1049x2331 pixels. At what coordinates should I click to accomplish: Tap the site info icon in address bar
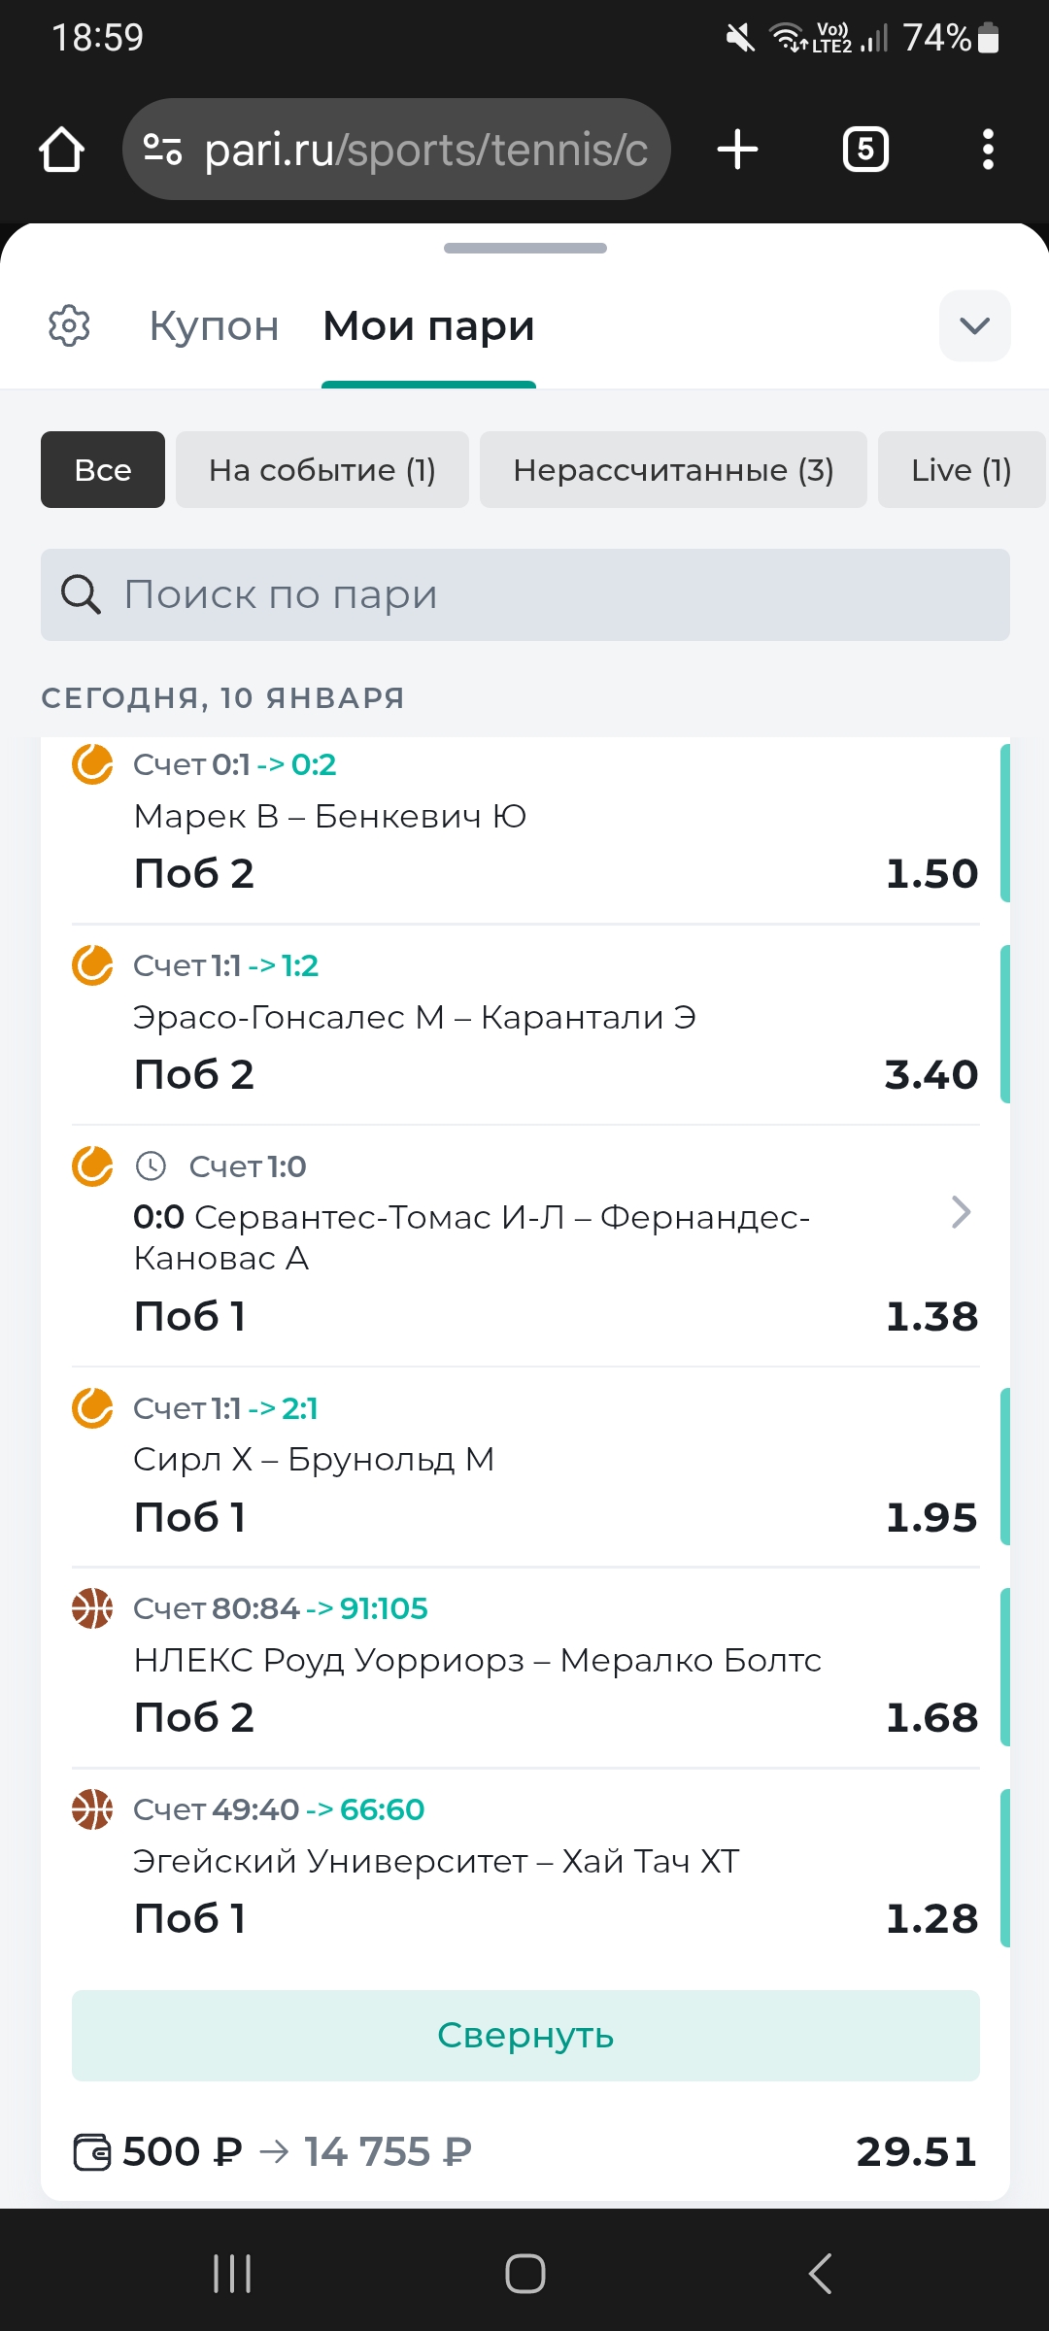click(162, 150)
